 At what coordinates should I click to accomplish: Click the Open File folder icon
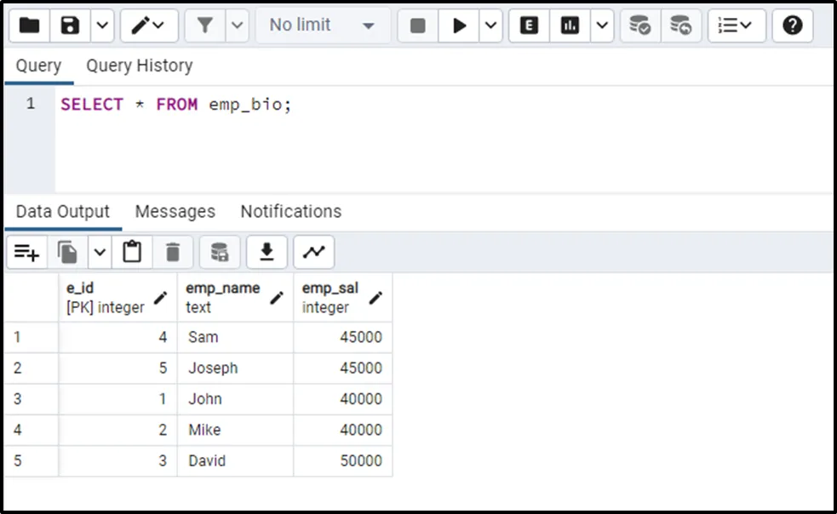point(29,26)
